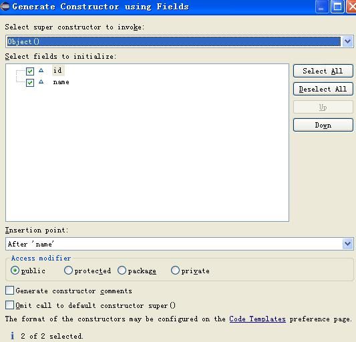Click the triangle field icon beside name

(x=41, y=81)
